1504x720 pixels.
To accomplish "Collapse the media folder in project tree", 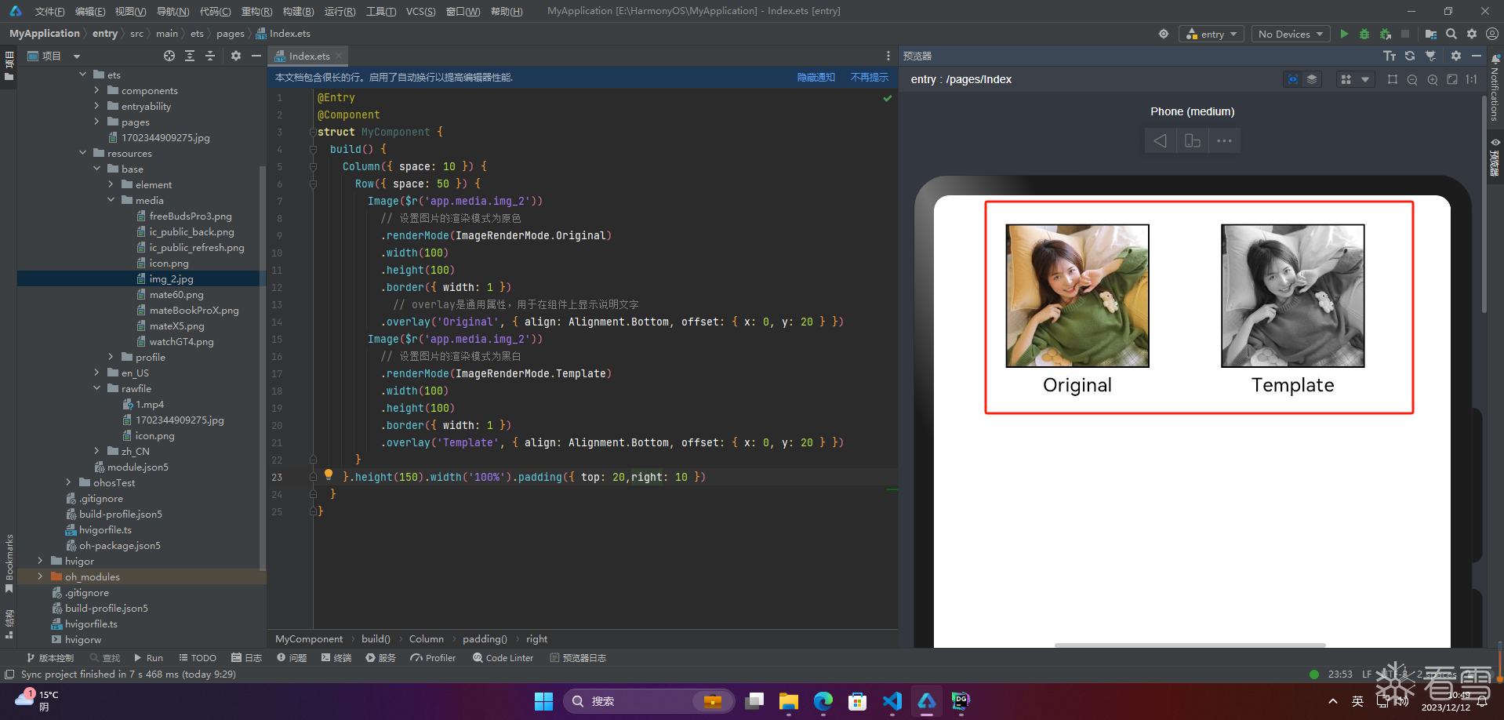I will (111, 200).
